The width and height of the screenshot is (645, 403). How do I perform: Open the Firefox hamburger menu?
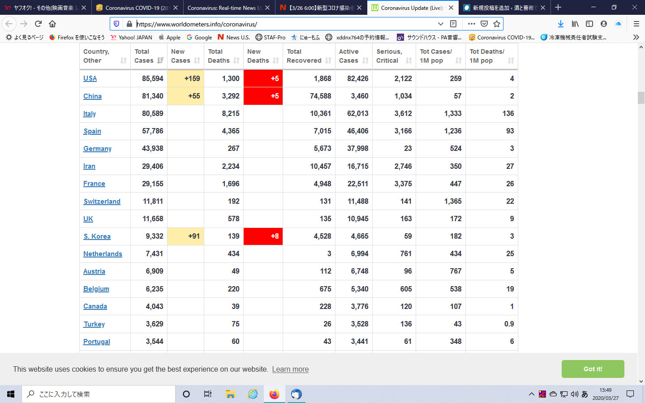636,24
